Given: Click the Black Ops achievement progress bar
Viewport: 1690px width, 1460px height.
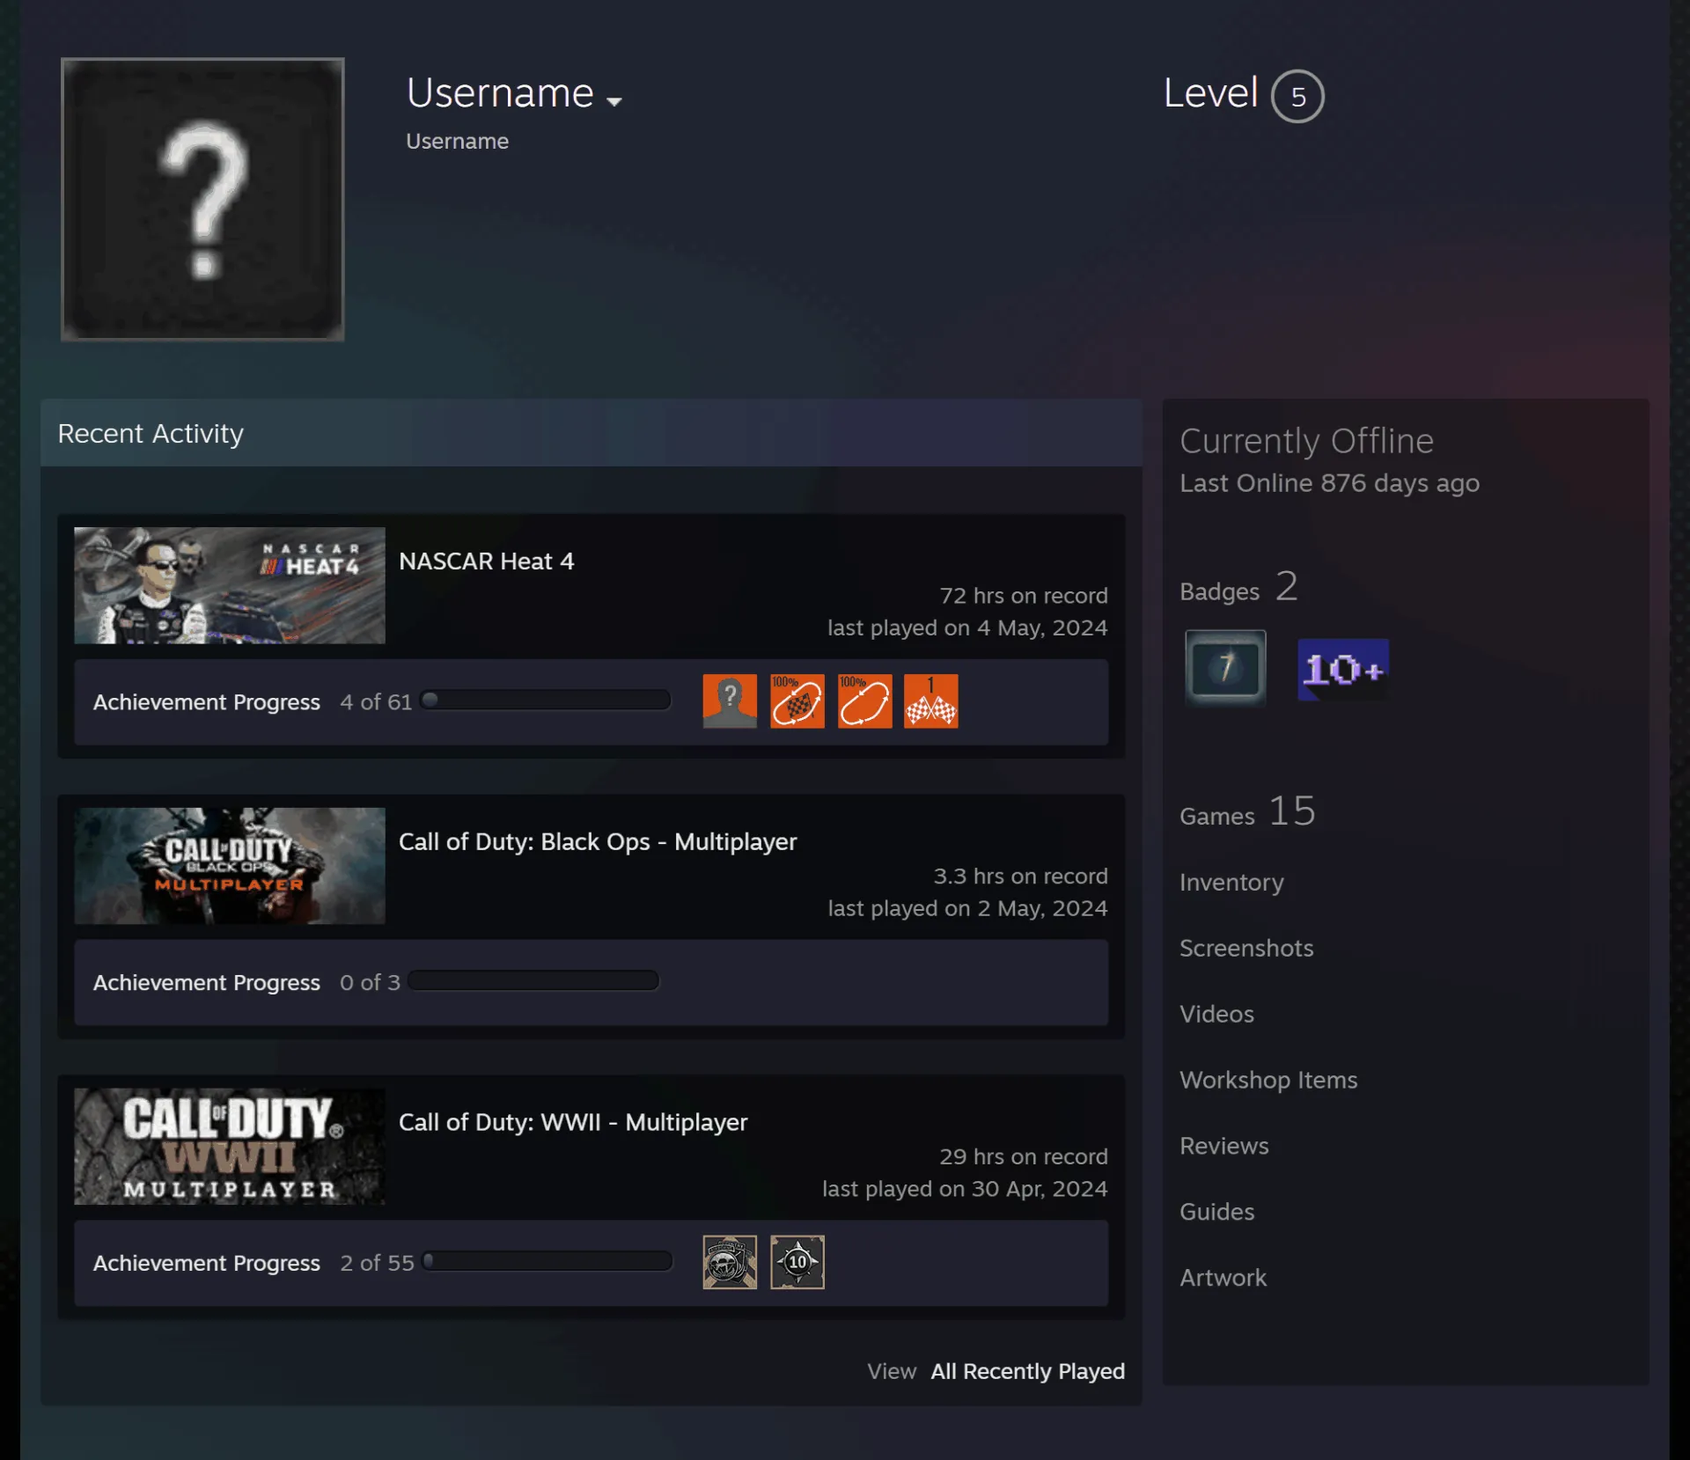Looking at the screenshot, I should pos(533,980).
